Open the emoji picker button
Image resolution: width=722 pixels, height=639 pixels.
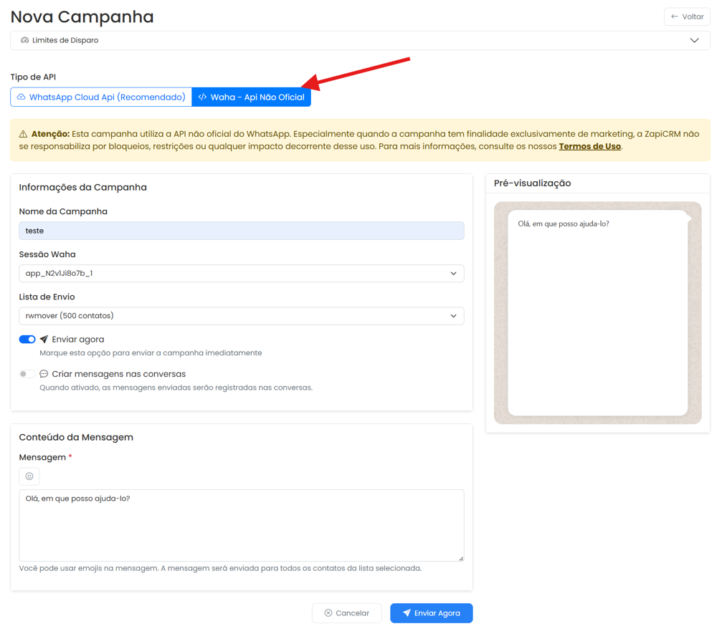point(29,476)
